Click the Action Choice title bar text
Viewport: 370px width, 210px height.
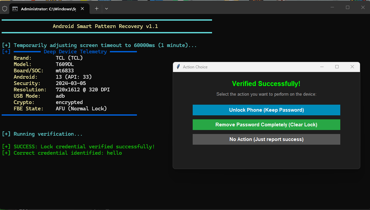pyautogui.click(x=195, y=67)
